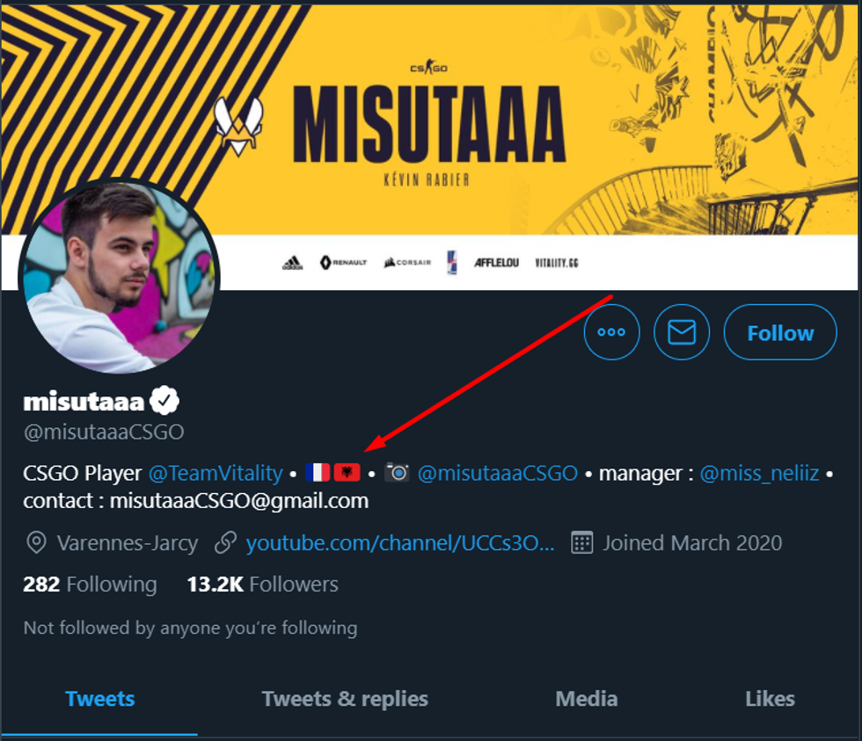The image size is (862, 741).
Task: Click the verified badge next to misutaaa
Action: [x=164, y=401]
